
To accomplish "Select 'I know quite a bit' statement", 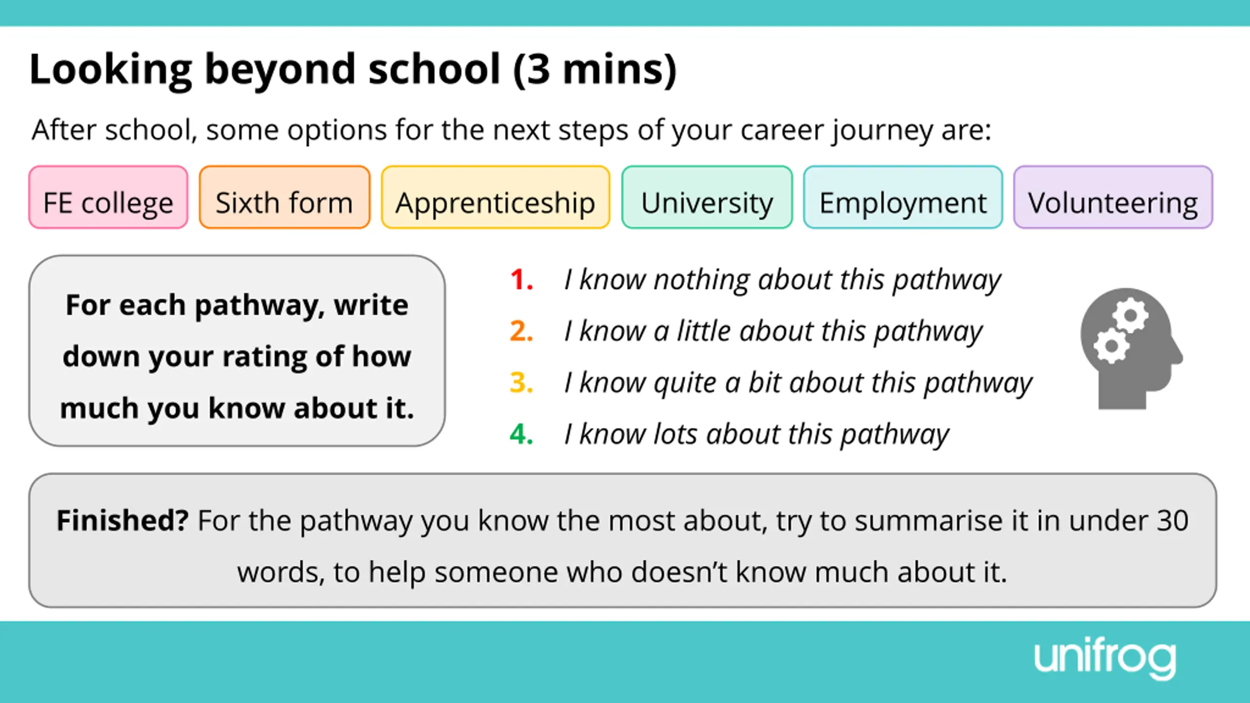I will point(798,384).
